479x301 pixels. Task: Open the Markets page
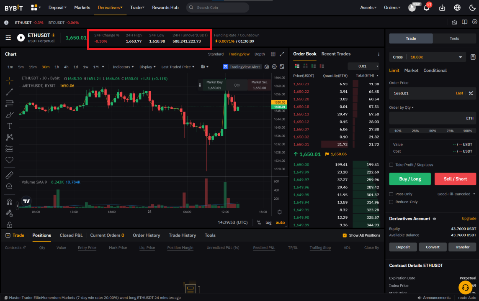coord(82,8)
